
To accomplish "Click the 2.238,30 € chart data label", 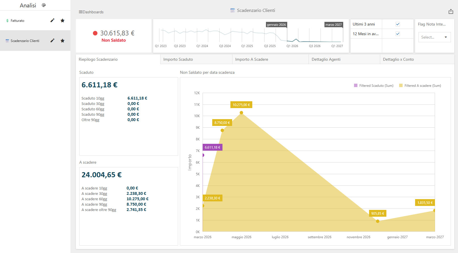I will [x=213, y=198].
